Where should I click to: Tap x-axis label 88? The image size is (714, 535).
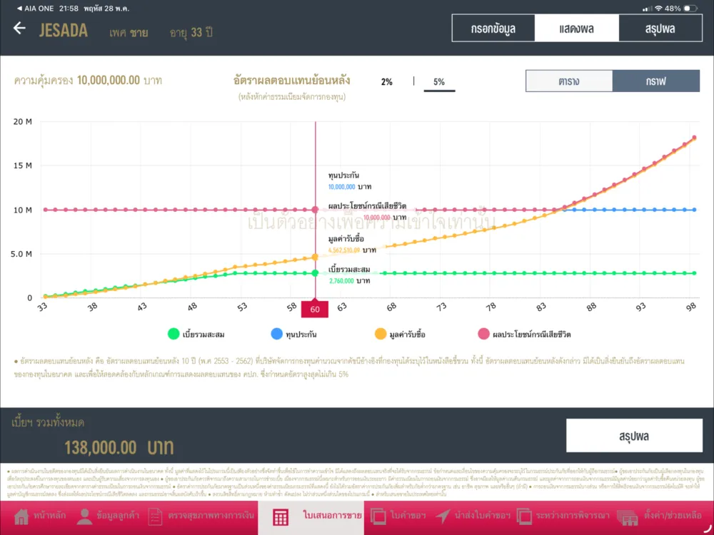[x=591, y=307]
